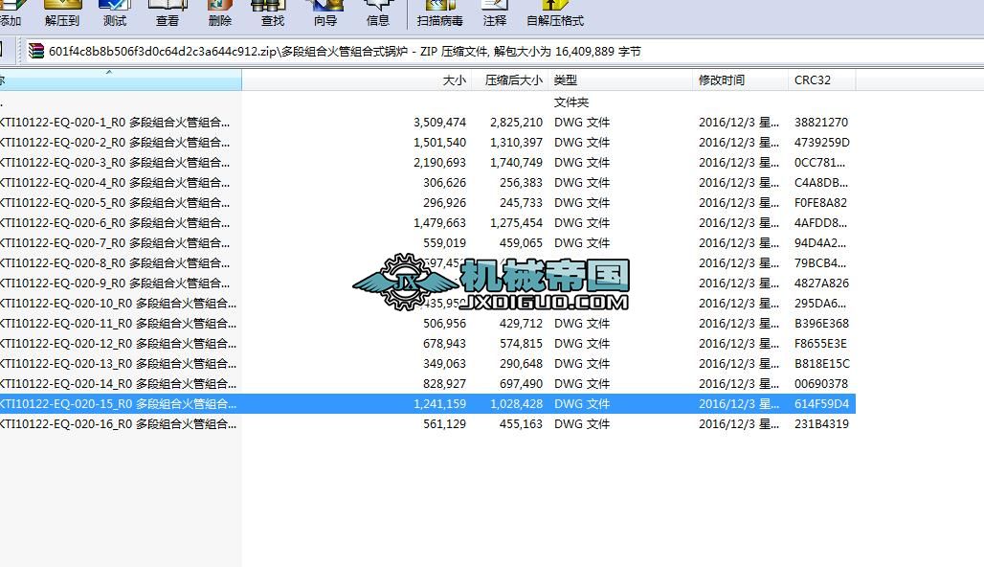Click packed size value 256,383
The height and width of the screenshot is (567, 984).
coord(521,182)
